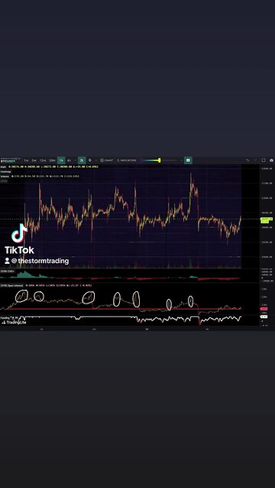Screen dimensions: 275x488
Task: Click the CVD indicator pane label
Action: [7, 271]
